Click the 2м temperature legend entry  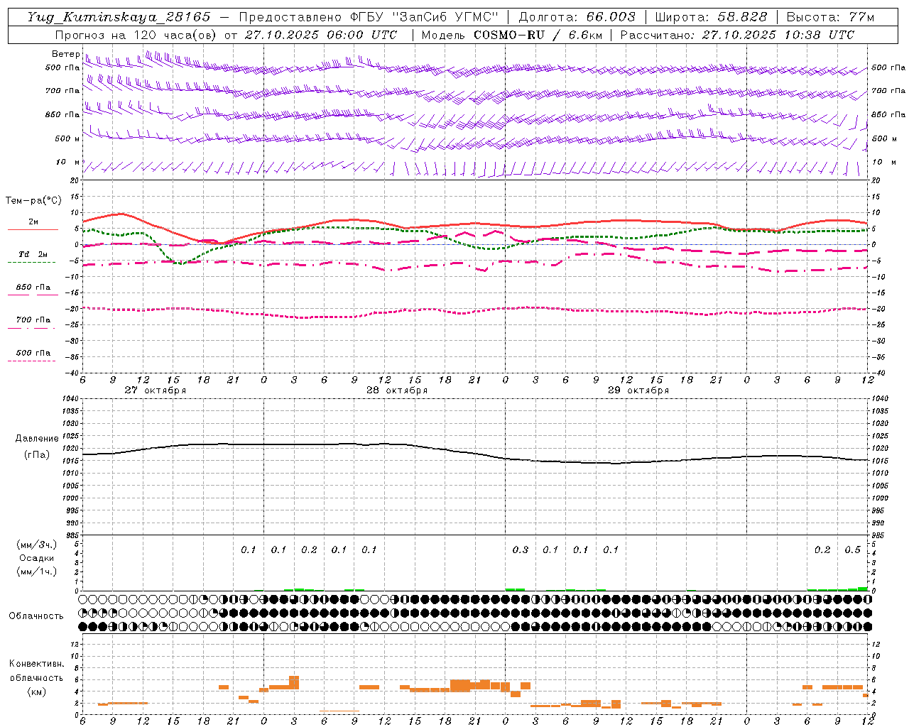33,222
